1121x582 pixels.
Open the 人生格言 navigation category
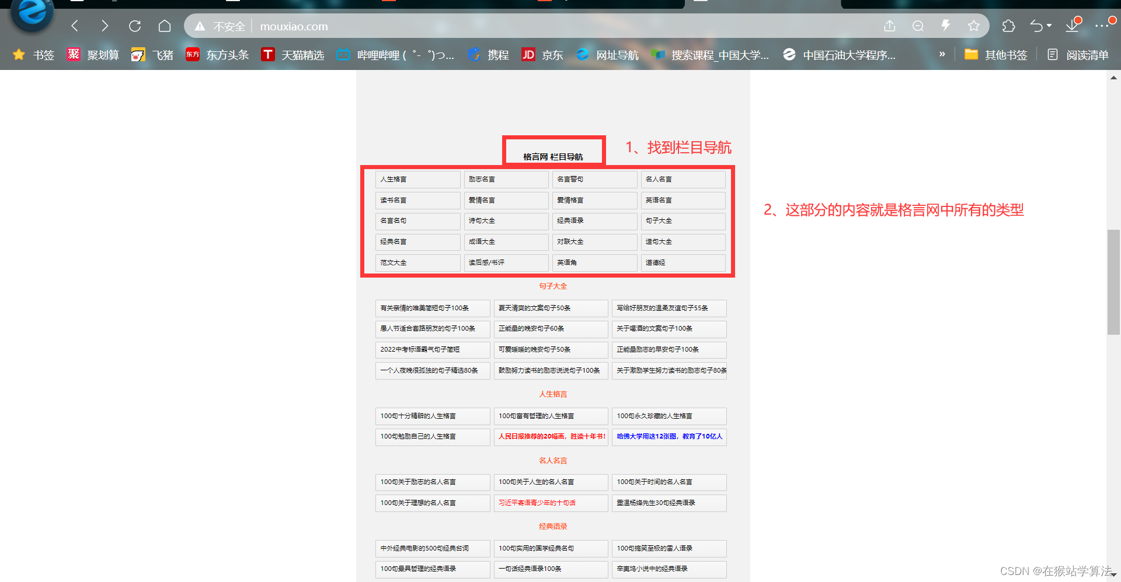coord(417,179)
